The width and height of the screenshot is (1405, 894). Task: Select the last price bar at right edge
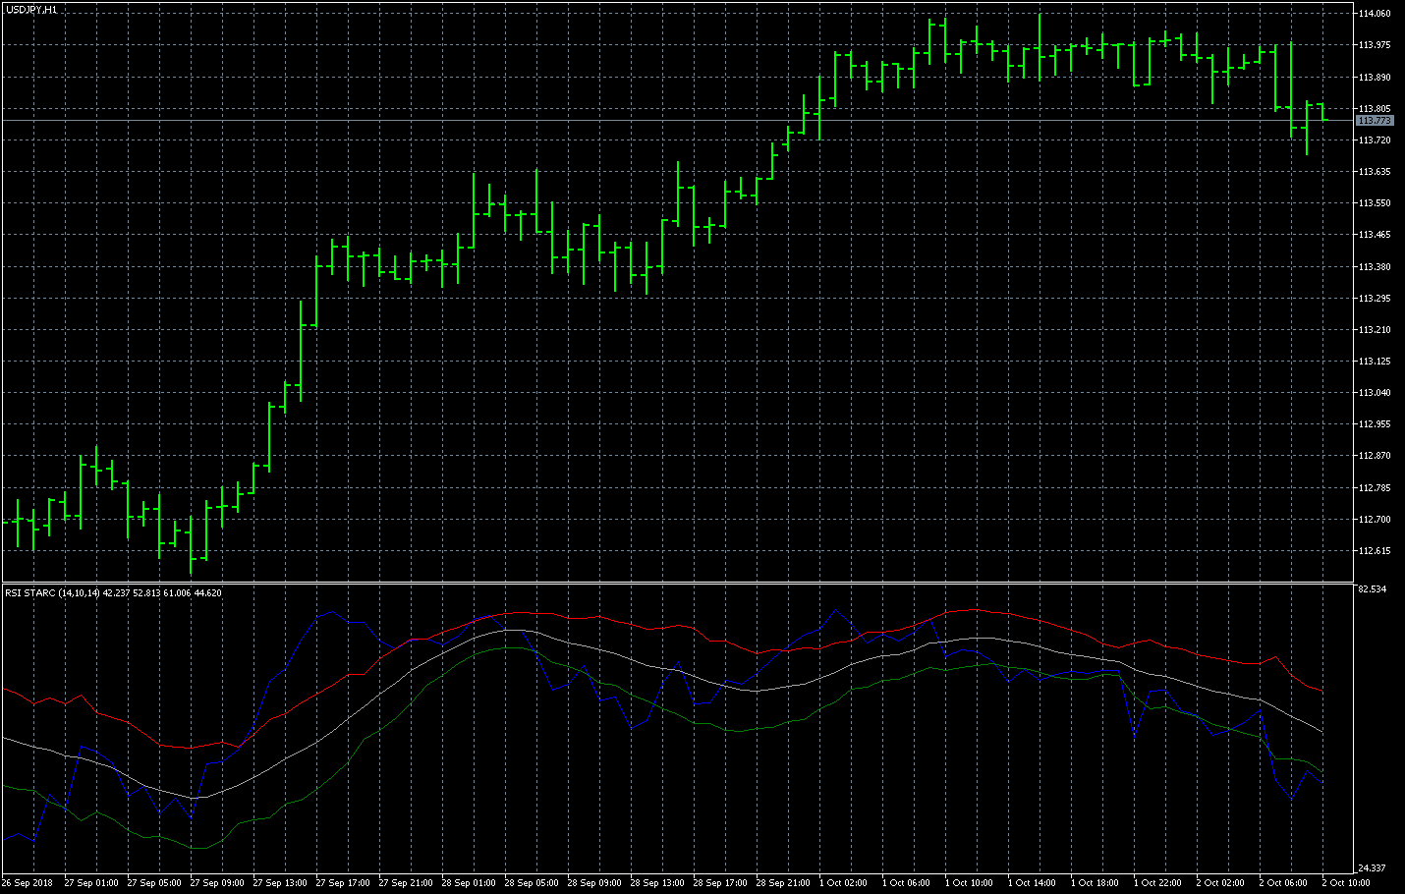coord(1322,111)
